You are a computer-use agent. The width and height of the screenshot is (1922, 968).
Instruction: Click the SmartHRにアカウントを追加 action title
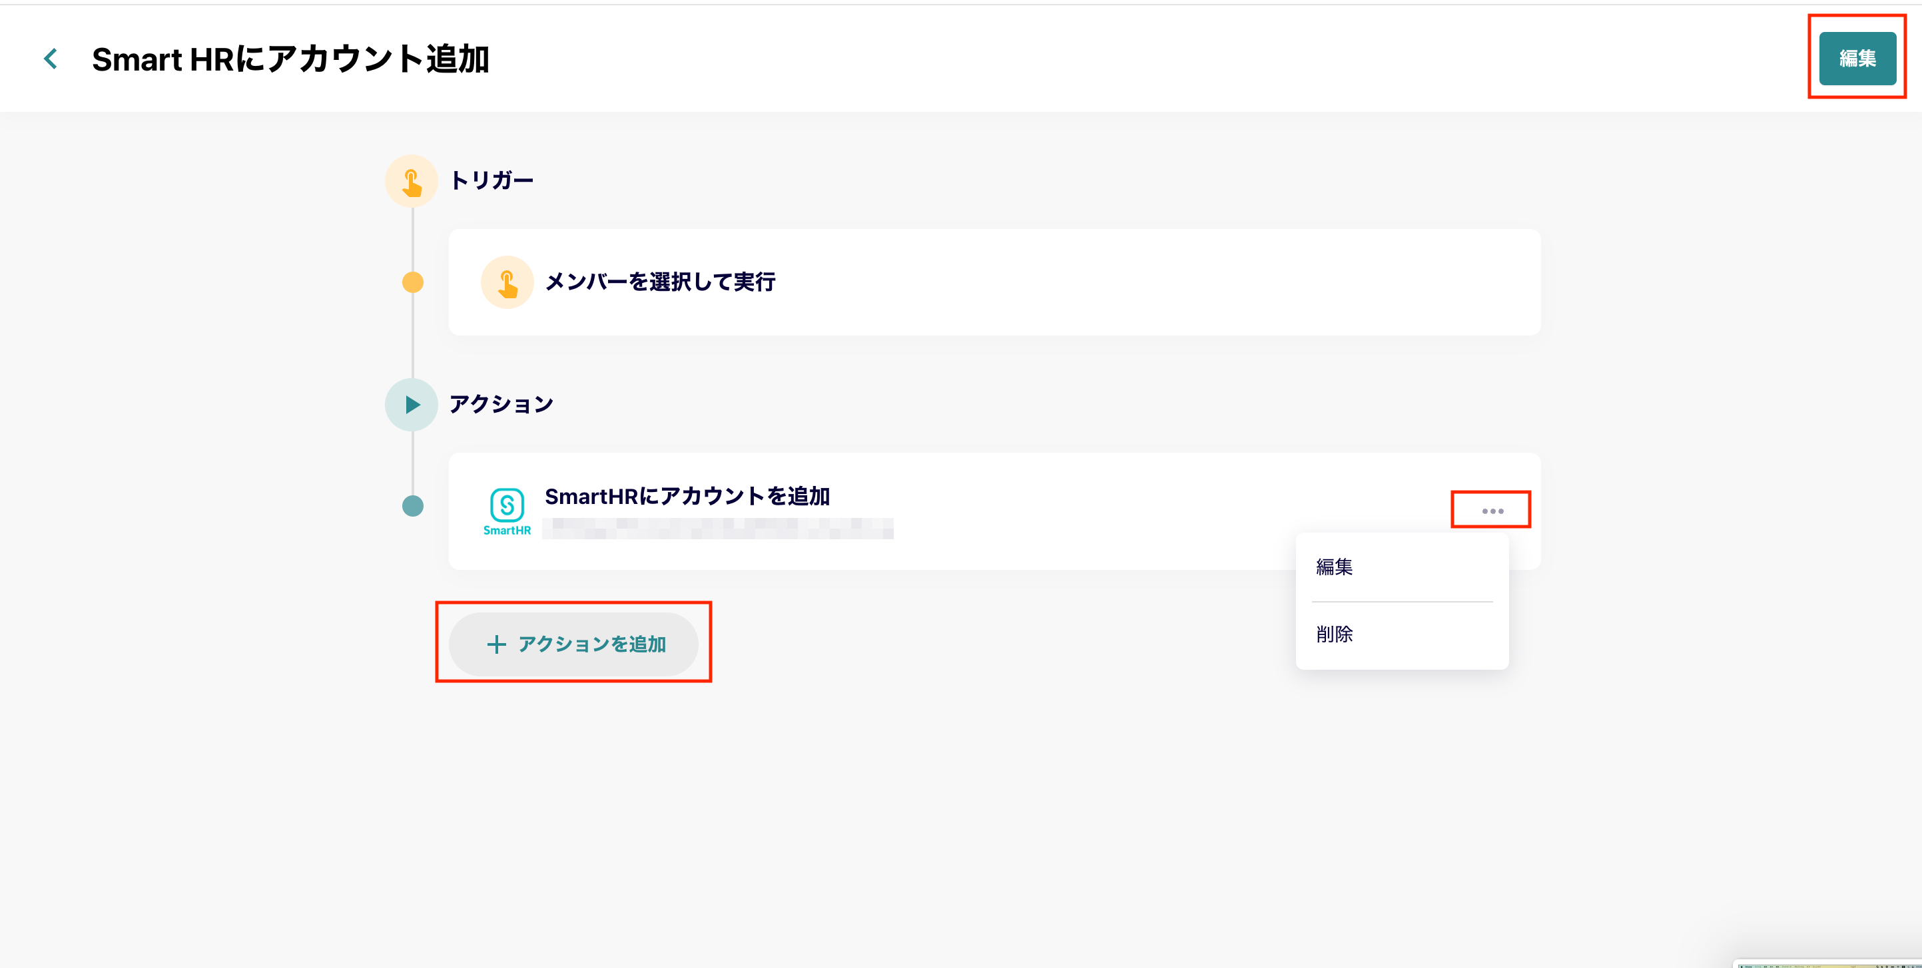tap(687, 496)
